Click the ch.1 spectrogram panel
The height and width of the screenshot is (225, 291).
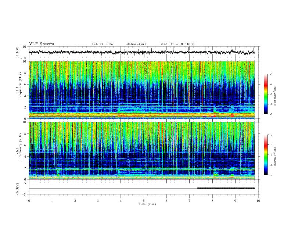[x=141, y=90]
